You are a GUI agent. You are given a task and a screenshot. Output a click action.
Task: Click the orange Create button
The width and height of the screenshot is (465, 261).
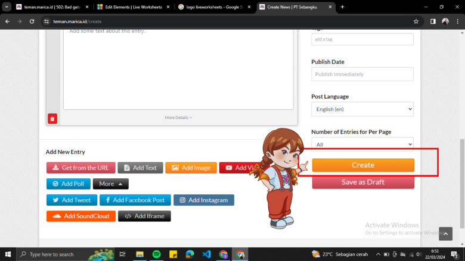[362, 165]
